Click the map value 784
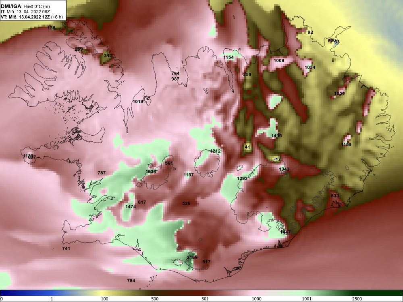403x302 pixels. pos(131,281)
